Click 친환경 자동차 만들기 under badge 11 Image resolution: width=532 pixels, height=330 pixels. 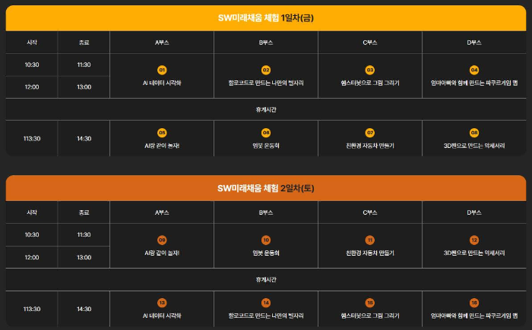point(370,253)
